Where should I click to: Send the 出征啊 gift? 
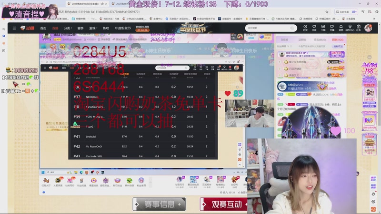pos(234,182)
